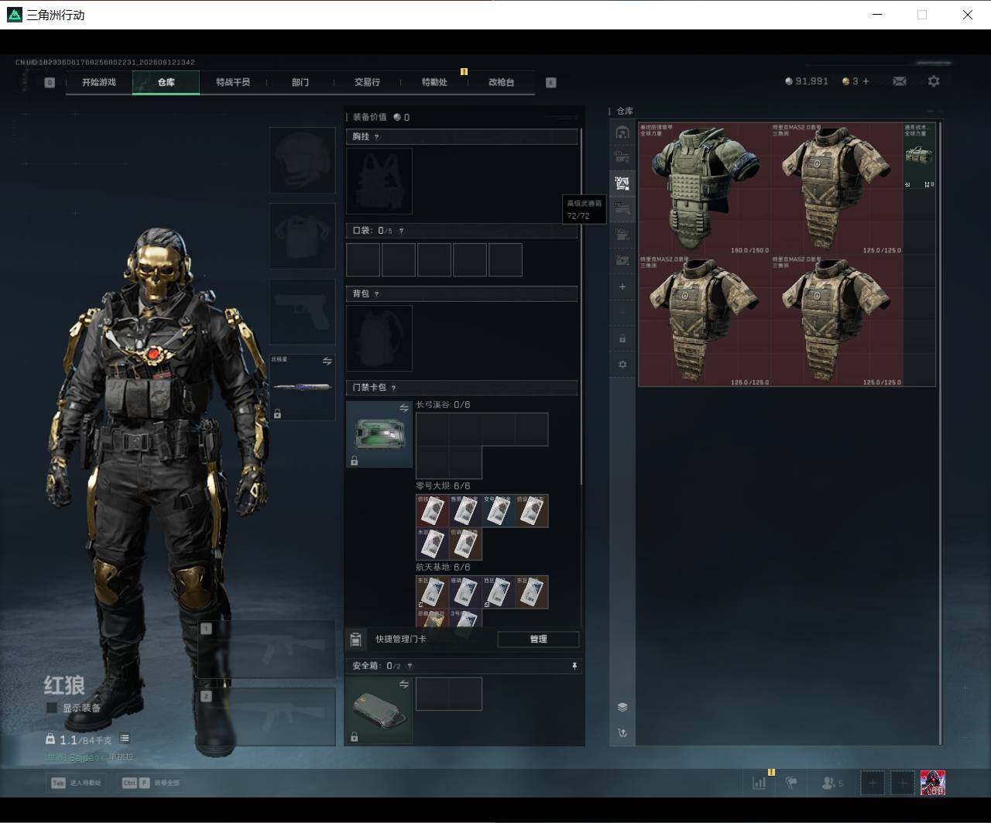The height and width of the screenshot is (823, 991).
Task: Click the empty backpack slot
Action: point(379,338)
